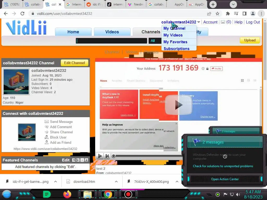Select Subscriptions from user menu

pos(177,49)
